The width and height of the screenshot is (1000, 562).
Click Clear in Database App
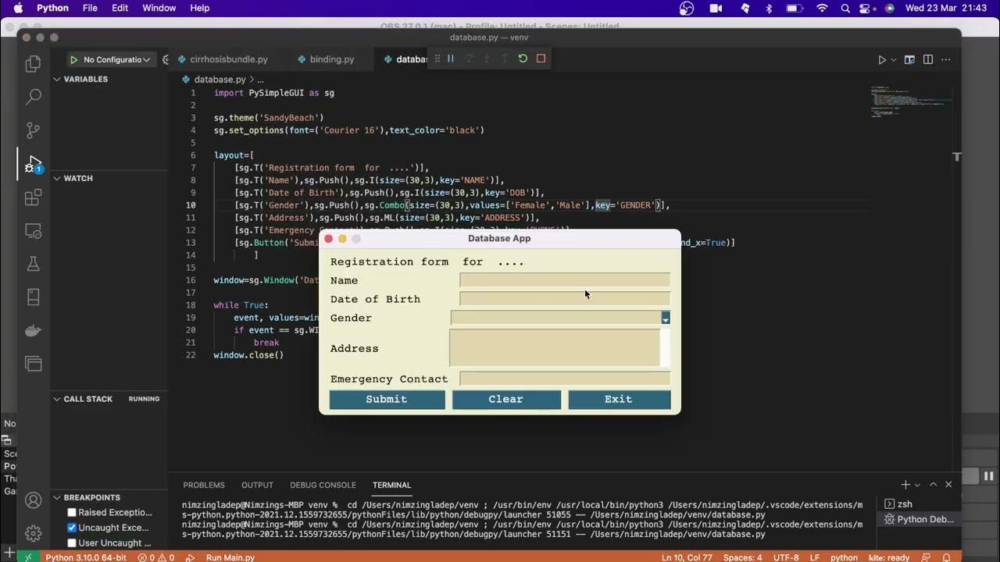coord(506,399)
